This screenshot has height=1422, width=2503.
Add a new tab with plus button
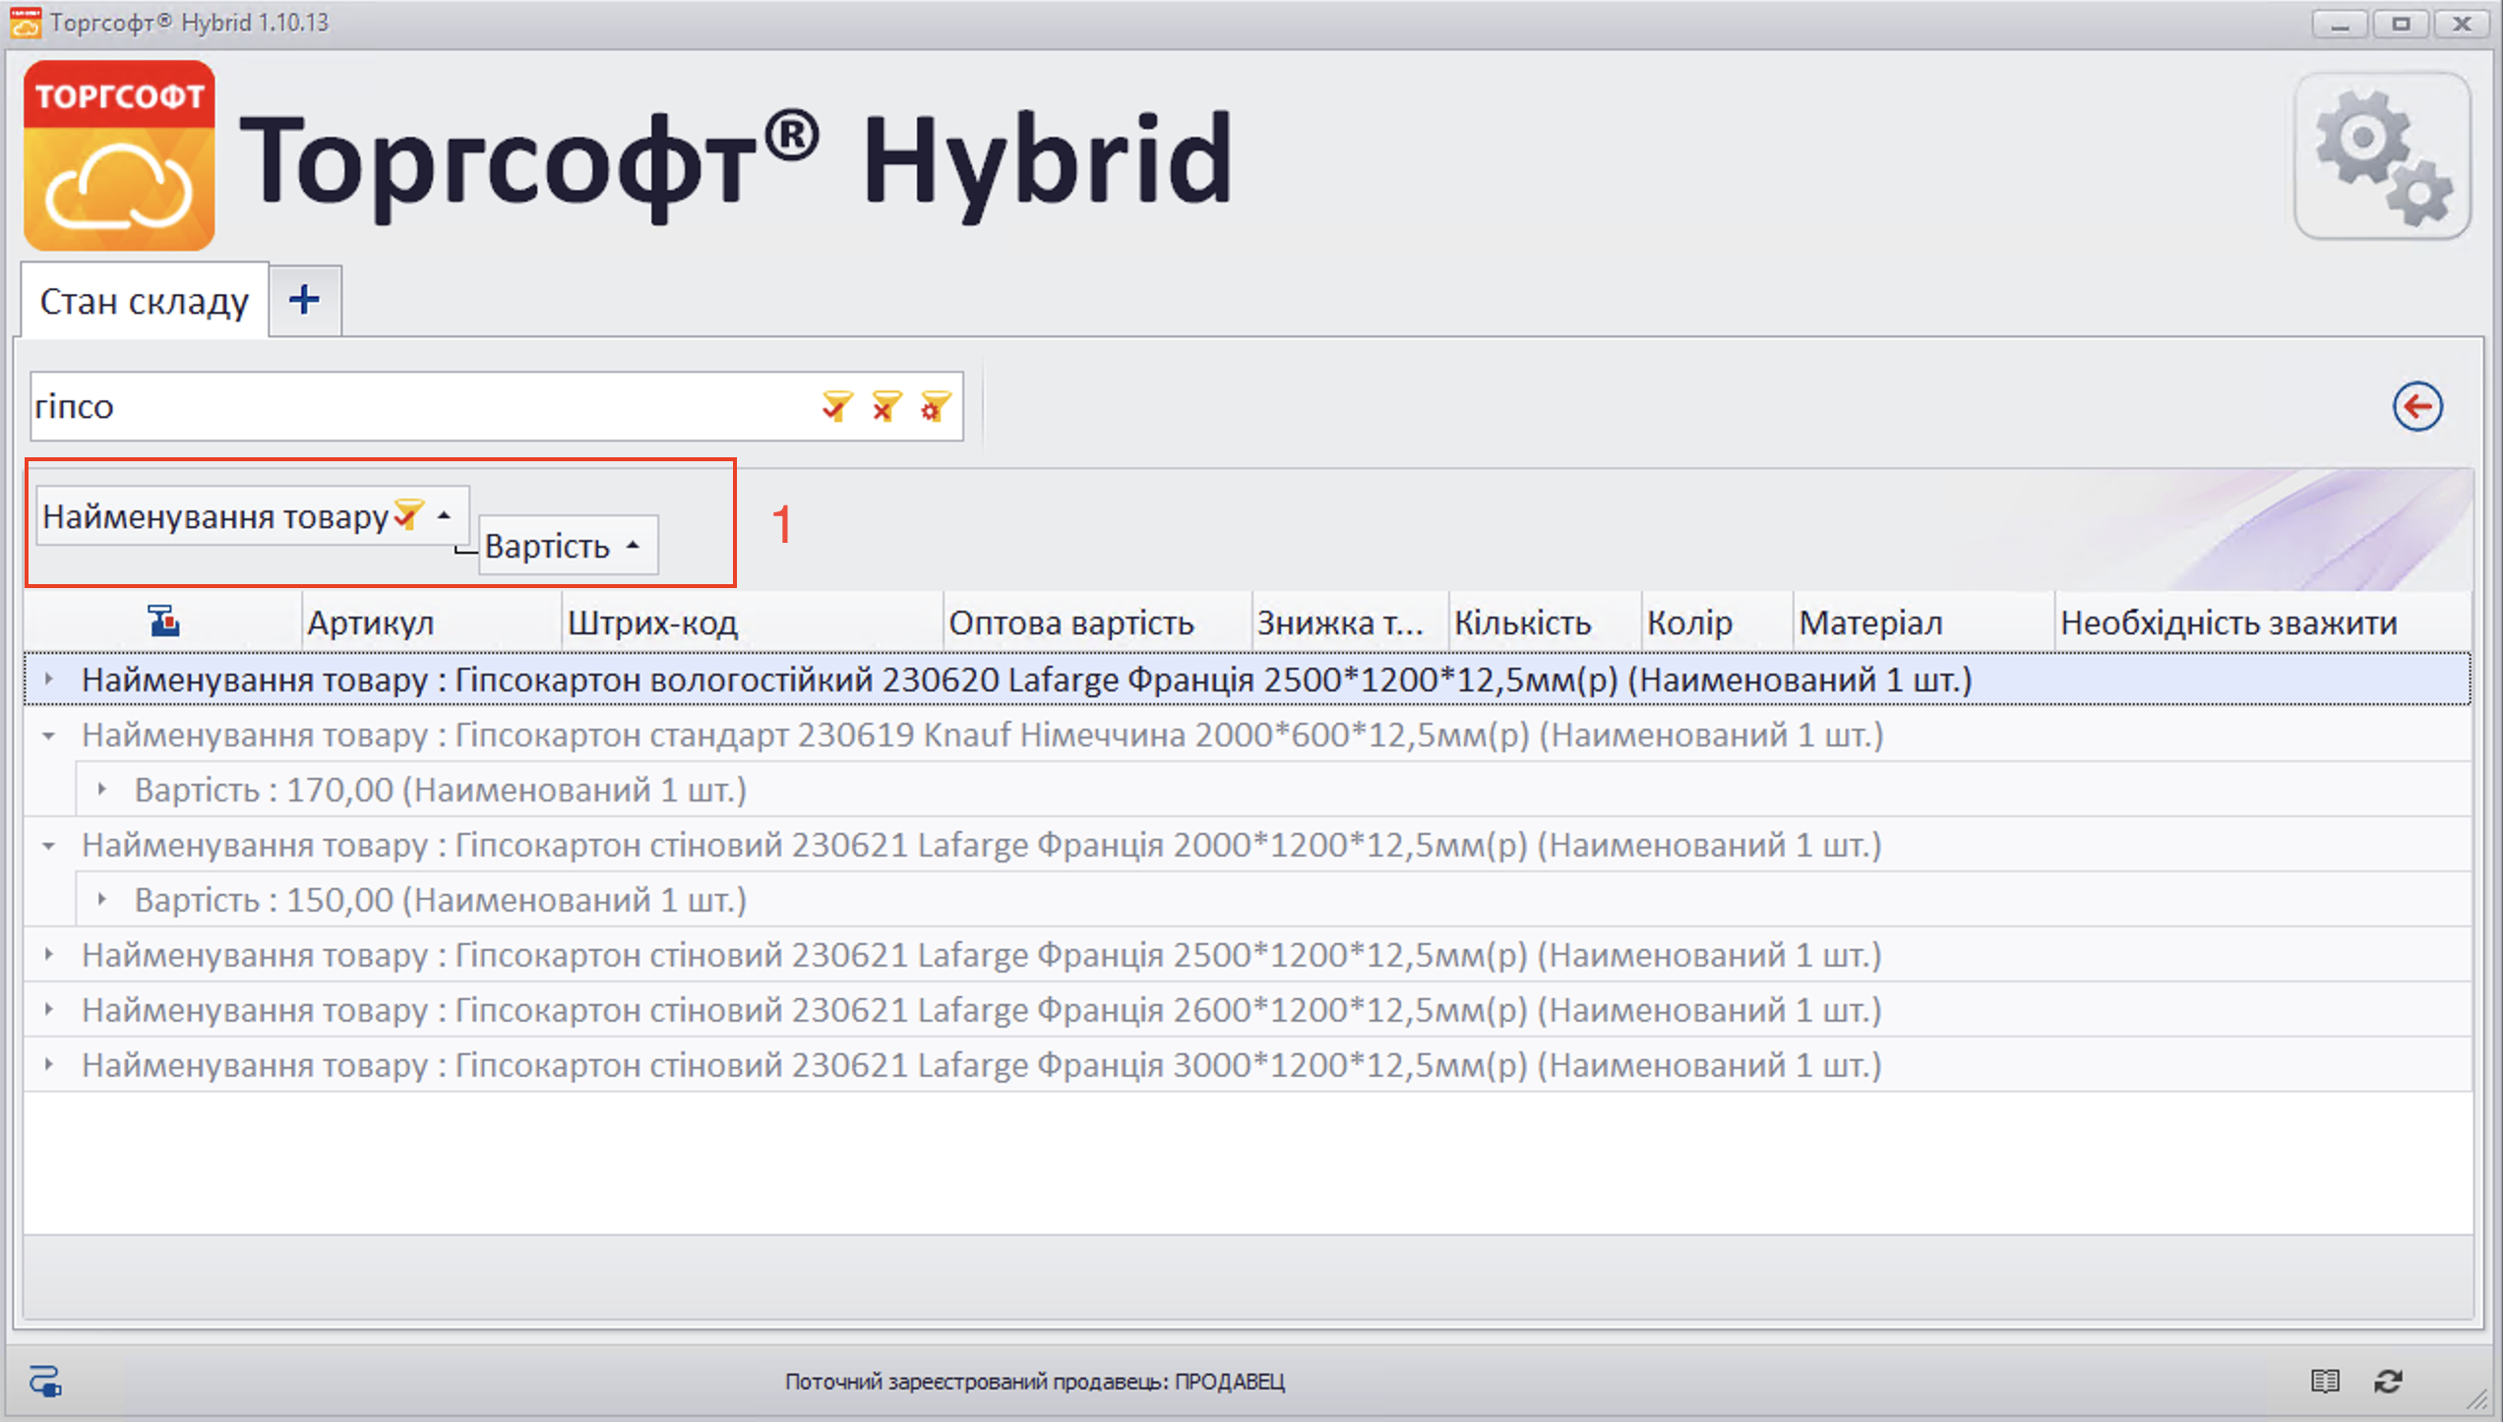click(x=305, y=300)
